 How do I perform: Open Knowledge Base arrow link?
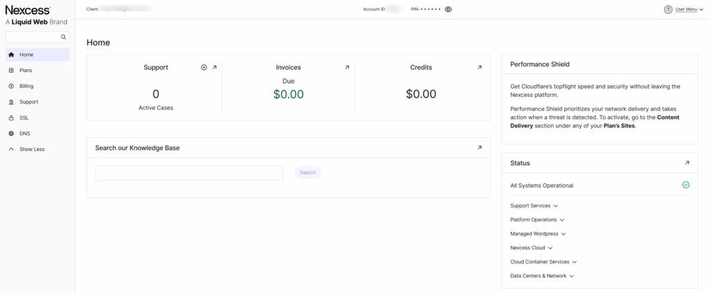click(479, 148)
